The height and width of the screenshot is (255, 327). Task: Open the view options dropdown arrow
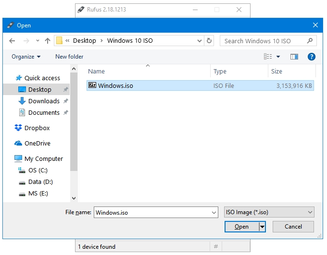[278, 57]
